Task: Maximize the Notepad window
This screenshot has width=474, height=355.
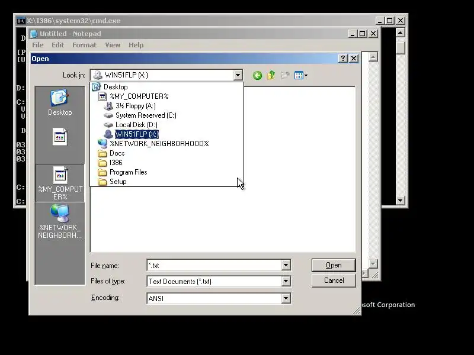Action: (x=363, y=34)
